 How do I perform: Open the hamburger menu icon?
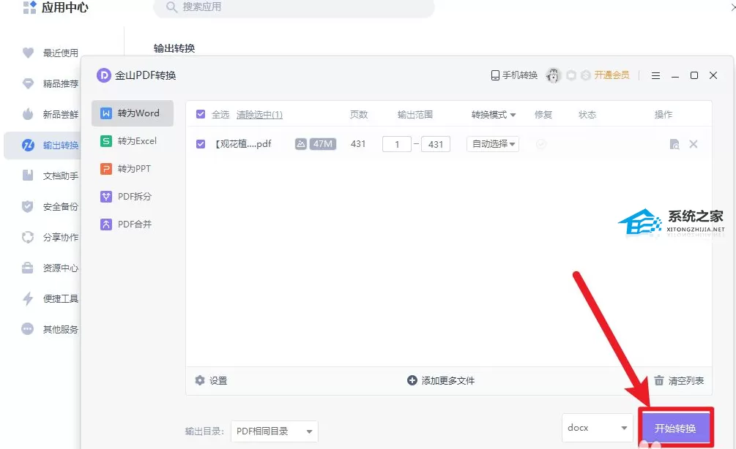[655, 75]
